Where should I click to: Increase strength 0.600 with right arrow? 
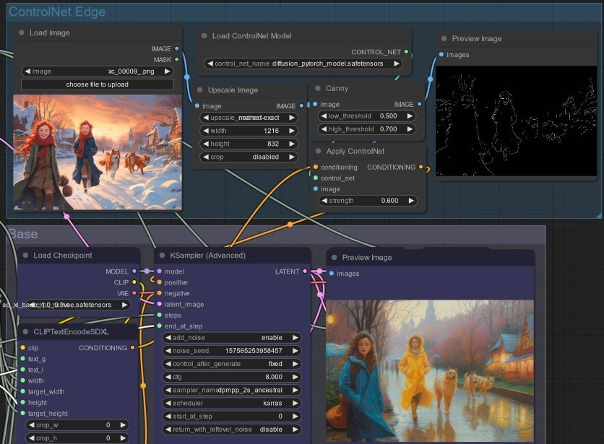411,201
